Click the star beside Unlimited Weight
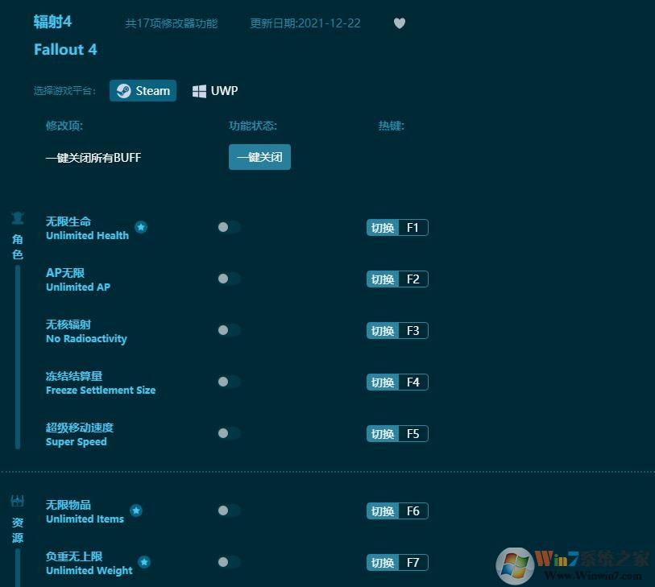 (145, 563)
